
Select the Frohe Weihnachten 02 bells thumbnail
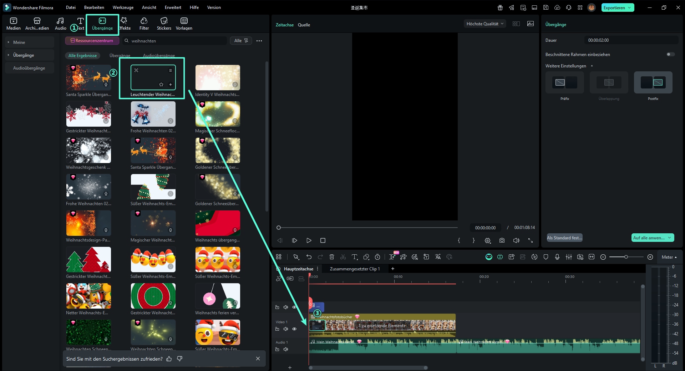153,114
